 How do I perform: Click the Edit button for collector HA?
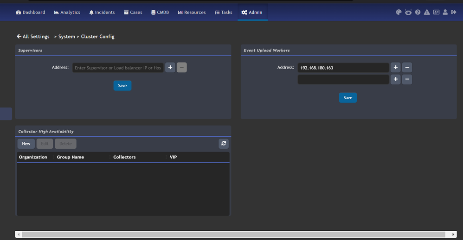tap(45, 144)
